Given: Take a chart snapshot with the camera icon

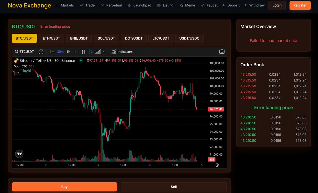Looking at the screenshot, I should (222, 52).
